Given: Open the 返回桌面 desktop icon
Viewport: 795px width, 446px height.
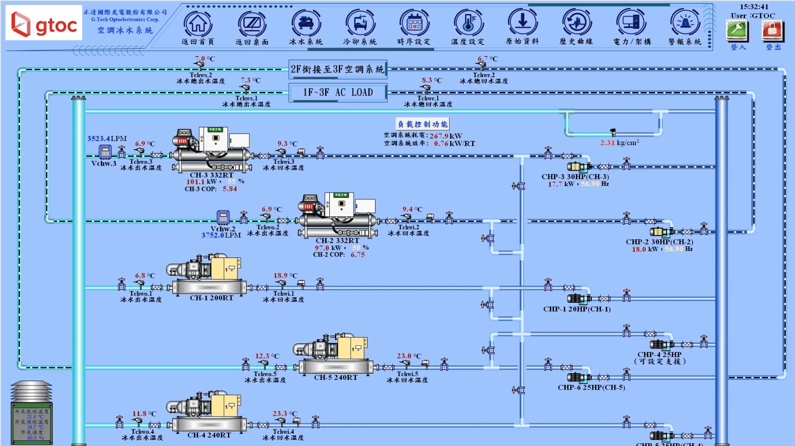Looking at the screenshot, I should click(252, 23).
